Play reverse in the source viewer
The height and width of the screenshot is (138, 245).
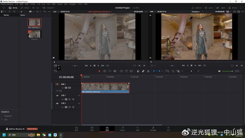click(x=90, y=65)
